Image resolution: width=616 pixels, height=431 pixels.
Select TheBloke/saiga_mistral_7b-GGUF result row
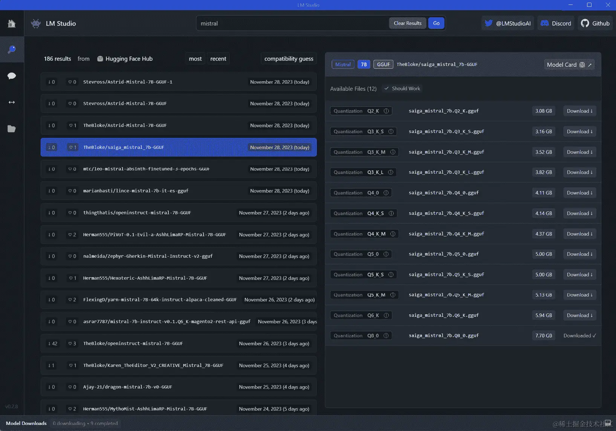coord(179,147)
